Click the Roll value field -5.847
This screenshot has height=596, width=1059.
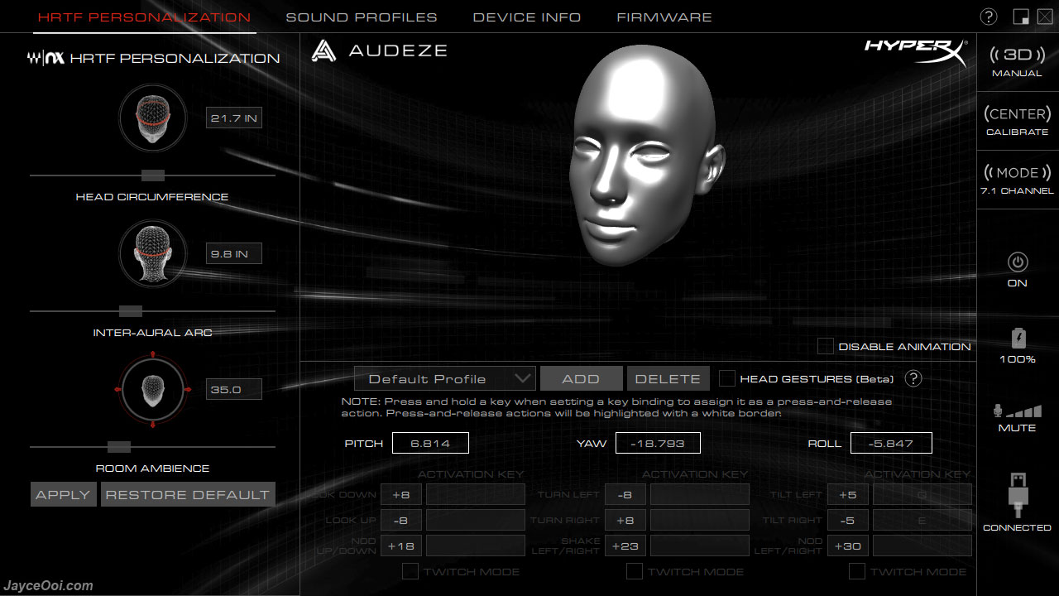(891, 443)
